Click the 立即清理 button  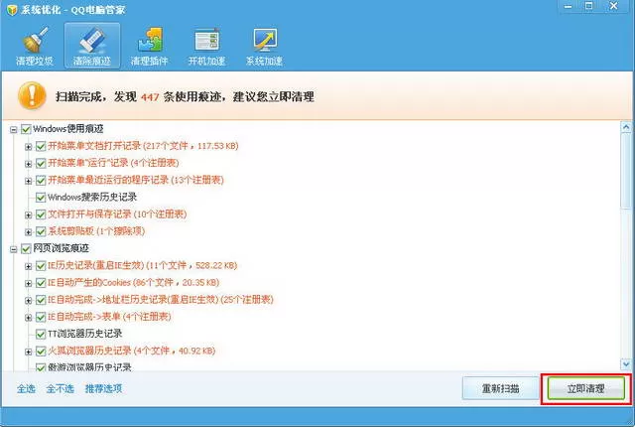tap(585, 388)
